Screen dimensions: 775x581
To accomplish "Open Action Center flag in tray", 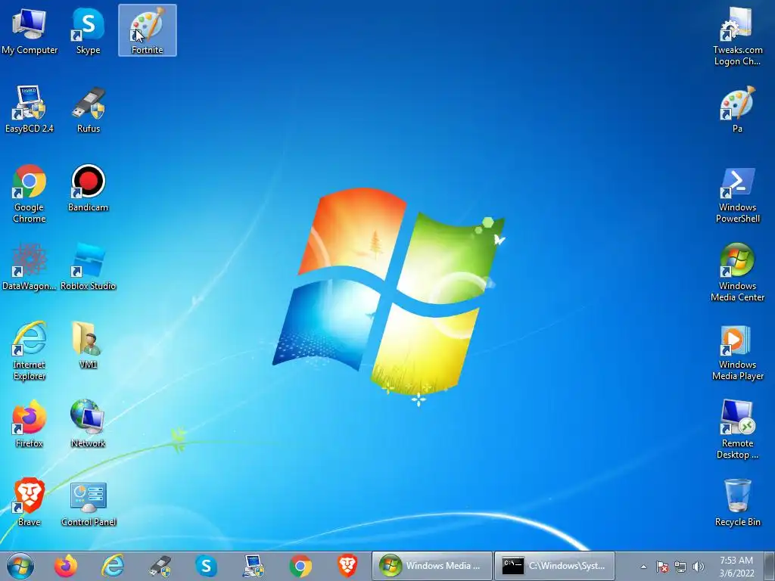I will [662, 567].
